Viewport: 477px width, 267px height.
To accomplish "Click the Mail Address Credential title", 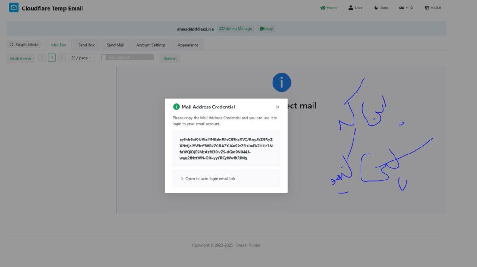I will point(208,107).
